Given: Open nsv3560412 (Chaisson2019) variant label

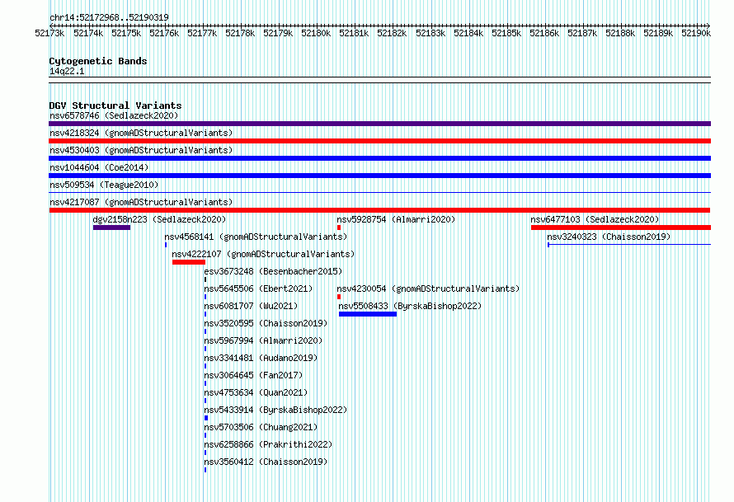Looking at the screenshot, I should click(266, 462).
